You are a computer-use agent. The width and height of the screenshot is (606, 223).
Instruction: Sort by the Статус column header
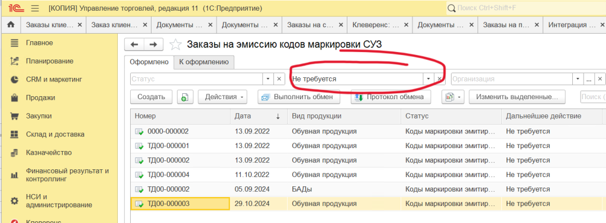451,116
